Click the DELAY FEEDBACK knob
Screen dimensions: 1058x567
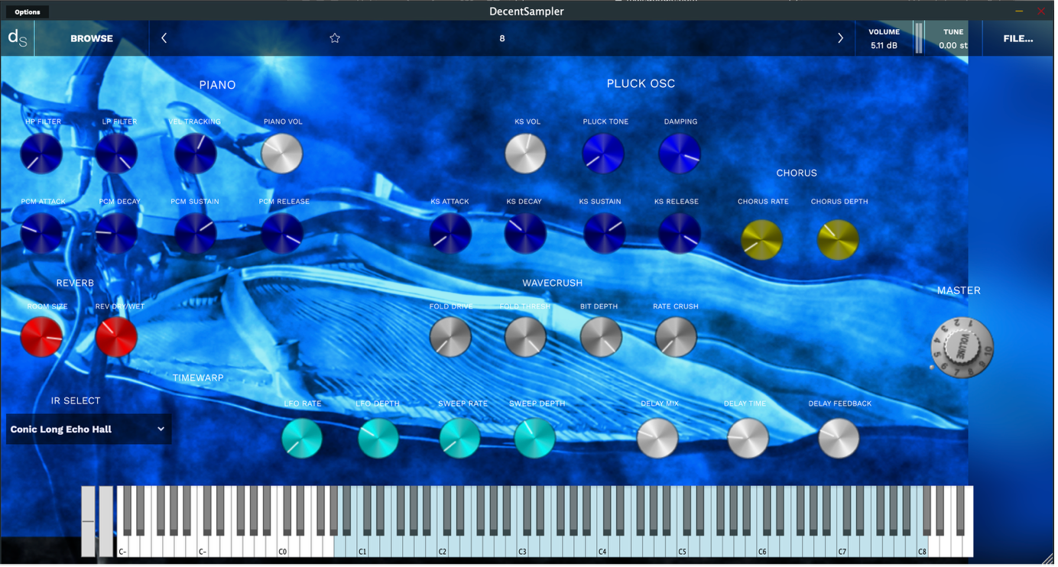[839, 439]
